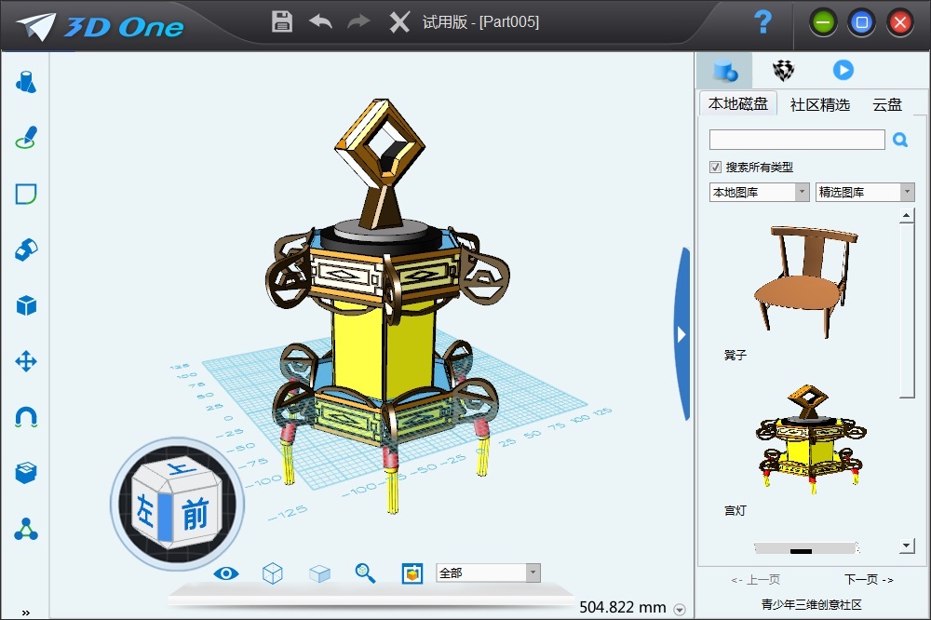Open the sketch drawing tool
931x620 pixels.
click(26, 138)
